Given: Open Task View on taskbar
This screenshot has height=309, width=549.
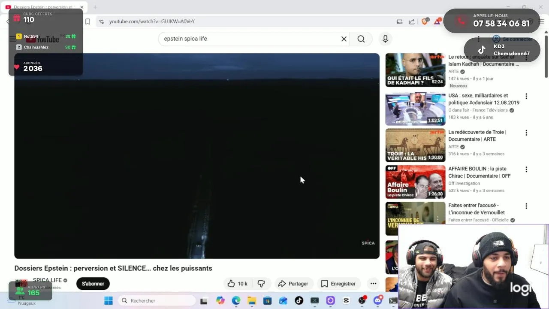Looking at the screenshot, I should pyautogui.click(x=204, y=300).
